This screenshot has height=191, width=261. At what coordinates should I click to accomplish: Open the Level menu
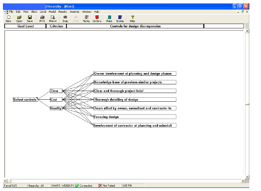pos(43,12)
